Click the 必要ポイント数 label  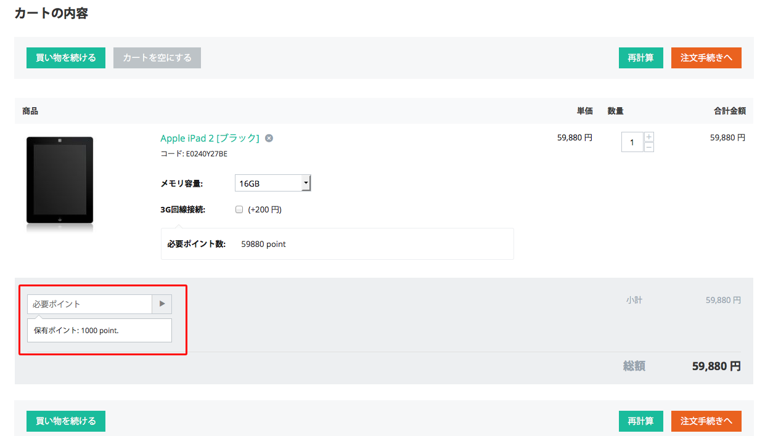(197, 244)
